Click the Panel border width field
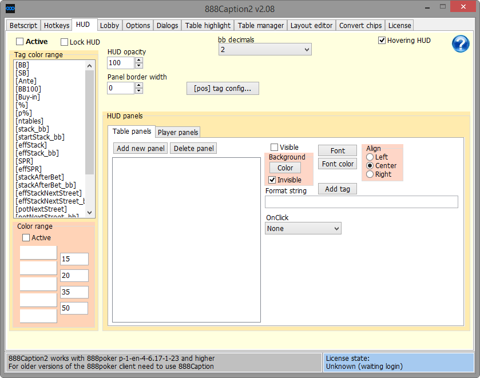 point(121,88)
